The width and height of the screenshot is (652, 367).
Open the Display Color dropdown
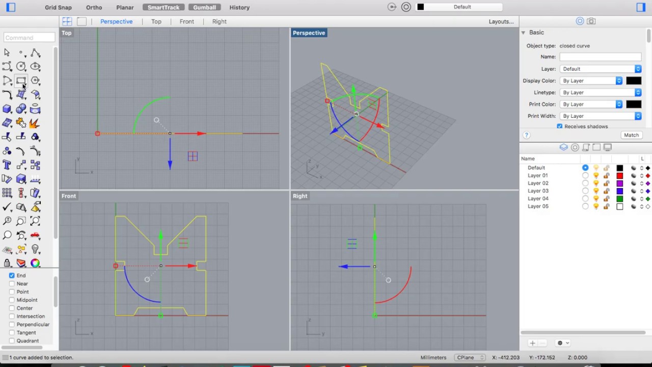tap(591, 81)
